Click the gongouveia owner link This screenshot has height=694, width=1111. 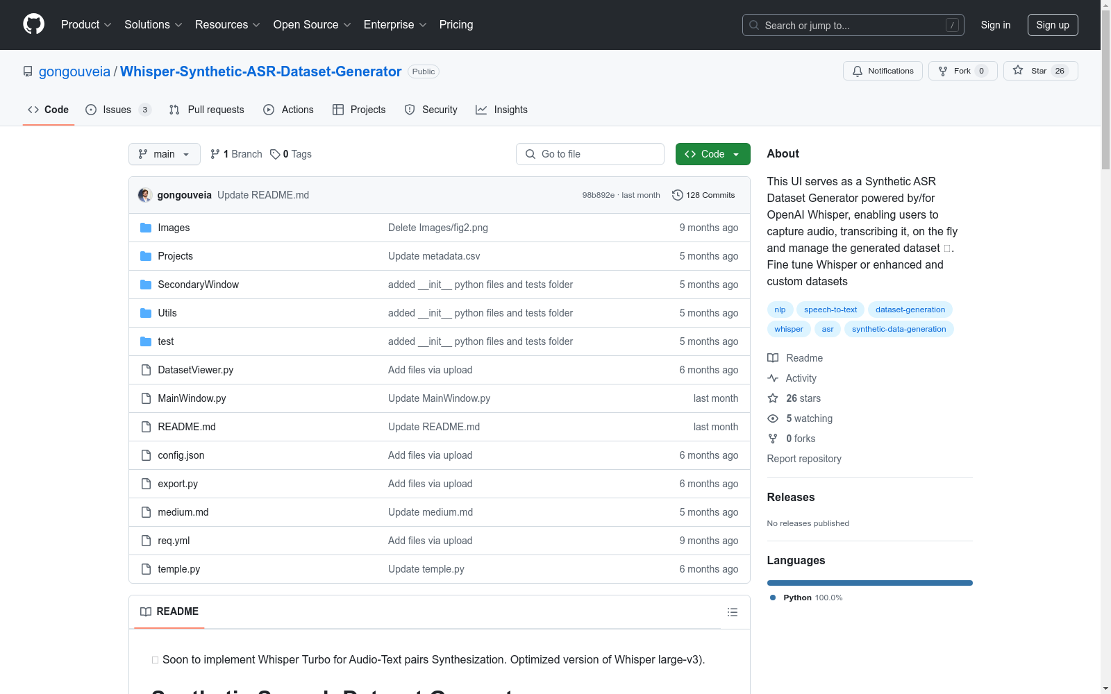coord(74,71)
